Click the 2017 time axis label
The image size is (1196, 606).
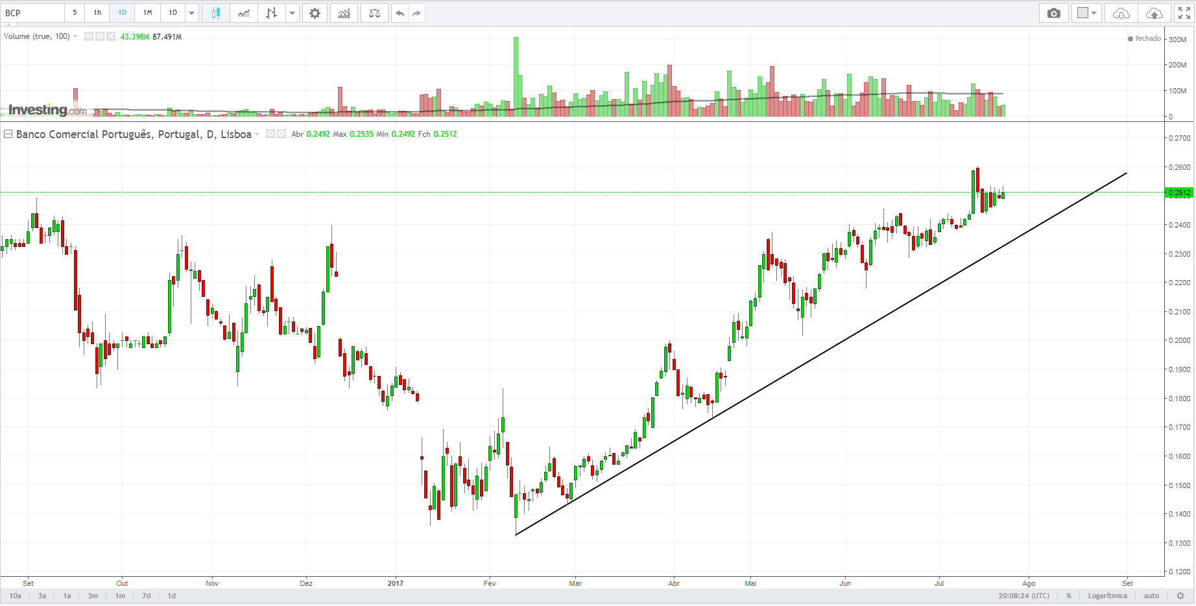(x=396, y=583)
